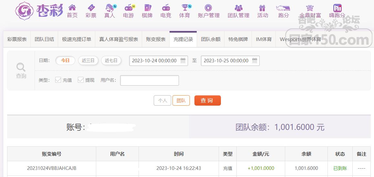Click the 账变编号 column header
Viewport: 374px width, 177px height.
pos(52,154)
